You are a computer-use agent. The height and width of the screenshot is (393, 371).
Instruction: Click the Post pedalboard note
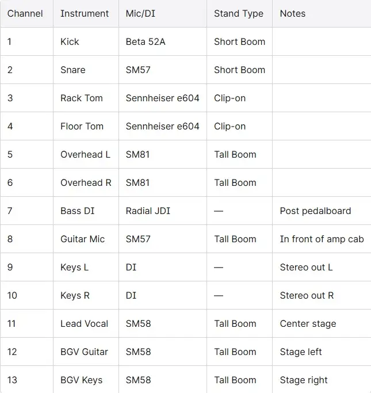pos(315,211)
